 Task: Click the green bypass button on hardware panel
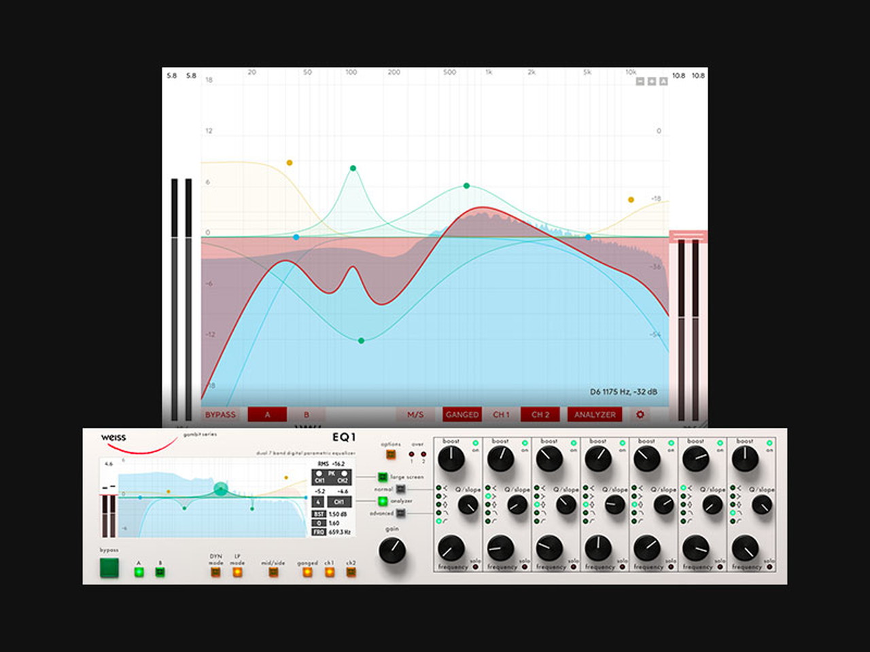(x=109, y=568)
